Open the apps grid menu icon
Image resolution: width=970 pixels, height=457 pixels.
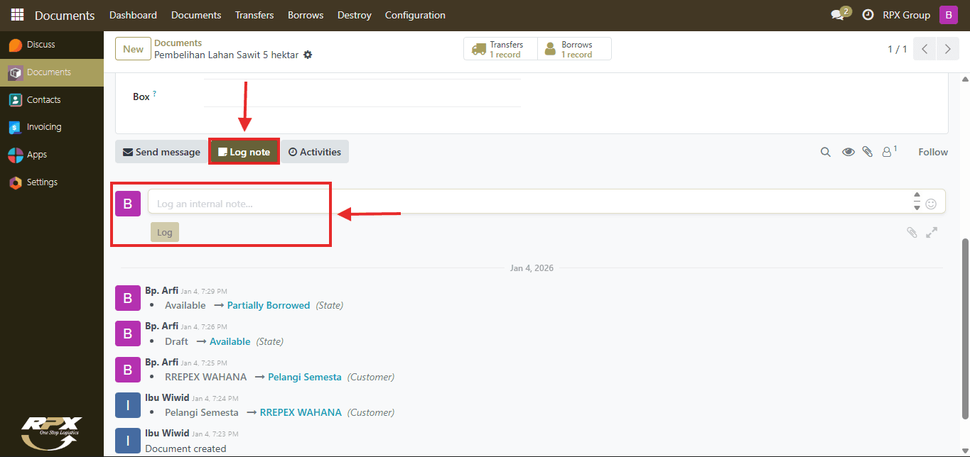point(17,15)
